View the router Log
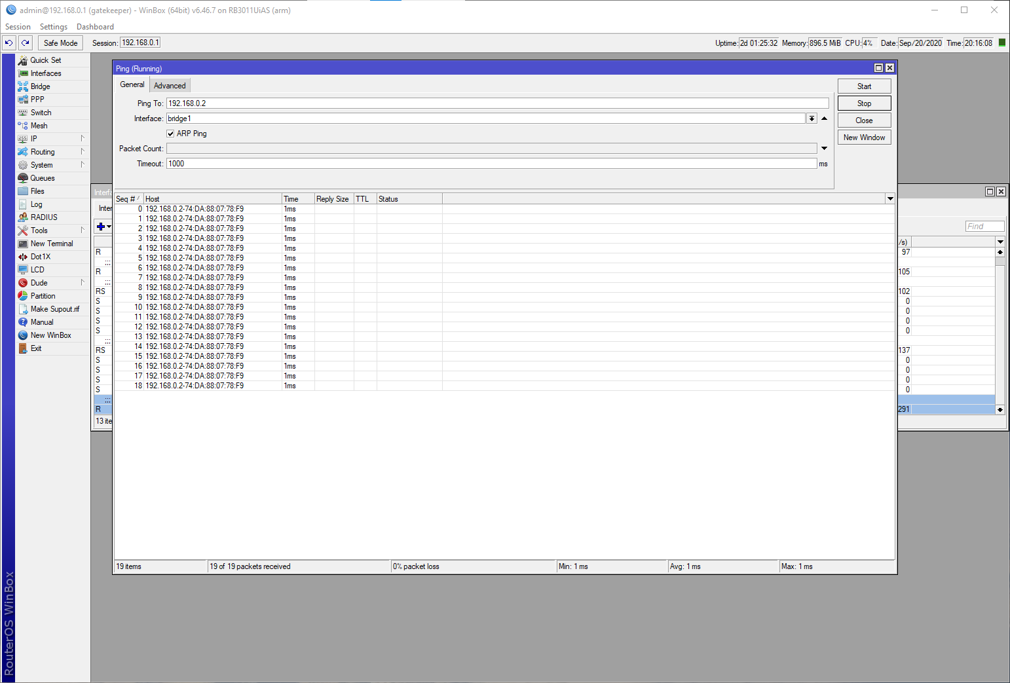 tap(35, 204)
